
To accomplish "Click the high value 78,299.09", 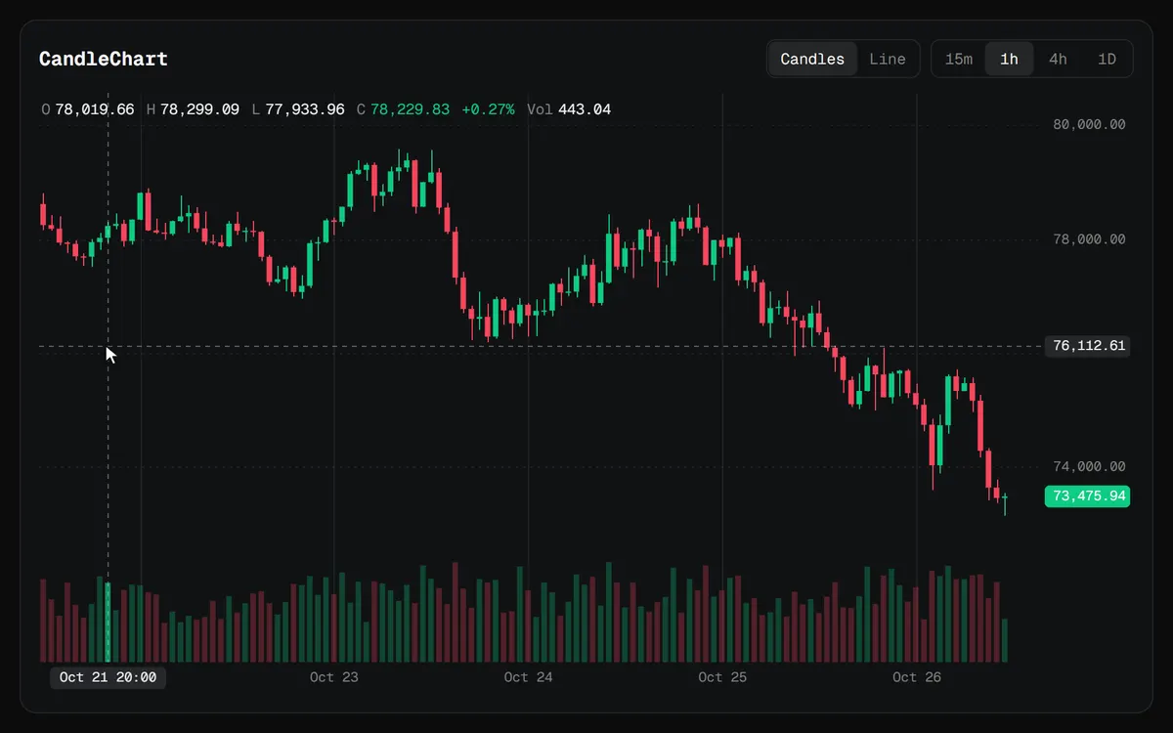I will [199, 109].
